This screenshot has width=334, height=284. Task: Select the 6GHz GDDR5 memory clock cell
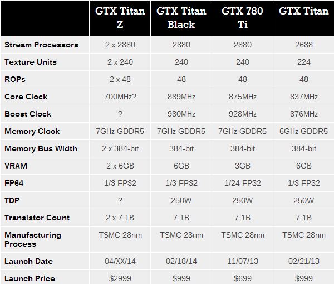304,131
